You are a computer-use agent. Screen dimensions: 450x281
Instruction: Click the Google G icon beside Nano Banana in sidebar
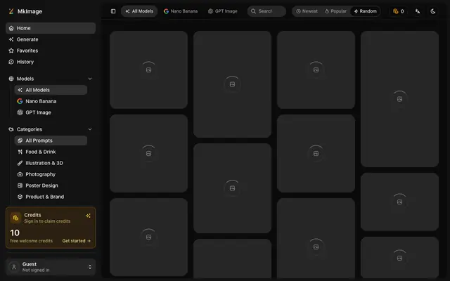pyautogui.click(x=20, y=101)
